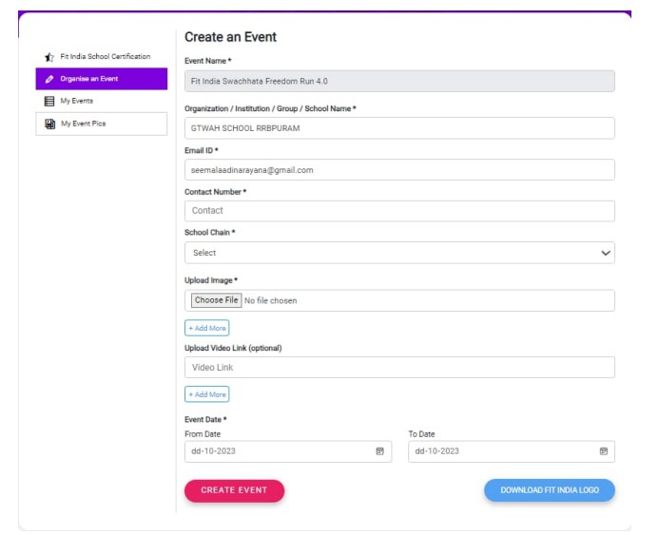Click Download Fit India Logo button
Image resolution: width=659 pixels, height=535 pixels.
coord(550,490)
